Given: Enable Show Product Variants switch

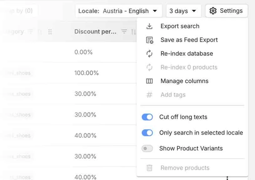Looking at the screenshot, I should coord(147,148).
